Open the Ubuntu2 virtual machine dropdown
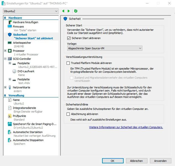Image resolution: width=175 pixels, height=166 pixels. tap(31, 11)
